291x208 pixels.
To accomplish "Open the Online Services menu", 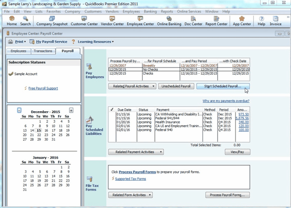I will (x=189, y=12).
